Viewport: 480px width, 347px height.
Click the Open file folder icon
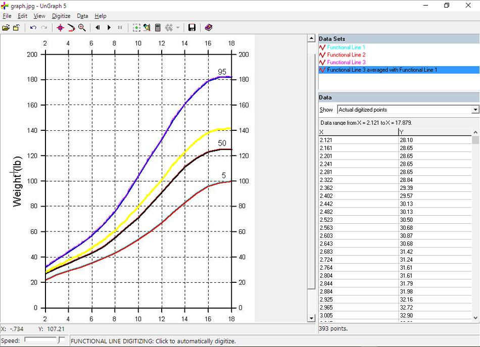6,28
